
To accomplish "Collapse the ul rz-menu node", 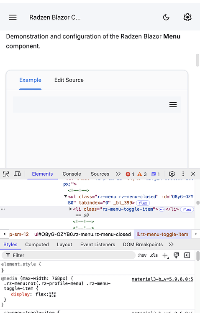I will click(65, 197).
